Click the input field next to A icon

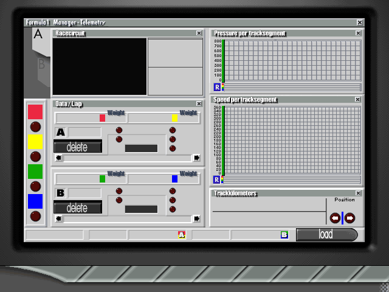pyautogui.click(x=84, y=132)
